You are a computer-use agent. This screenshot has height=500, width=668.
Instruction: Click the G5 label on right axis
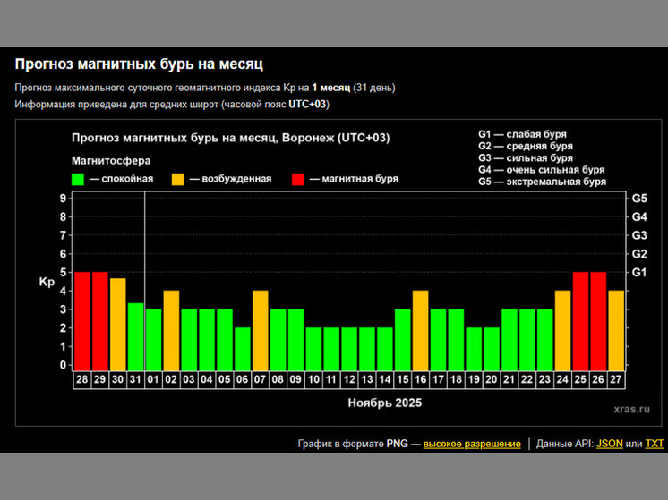[639, 198]
